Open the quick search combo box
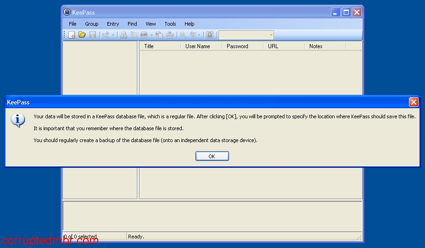 (246, 35)
